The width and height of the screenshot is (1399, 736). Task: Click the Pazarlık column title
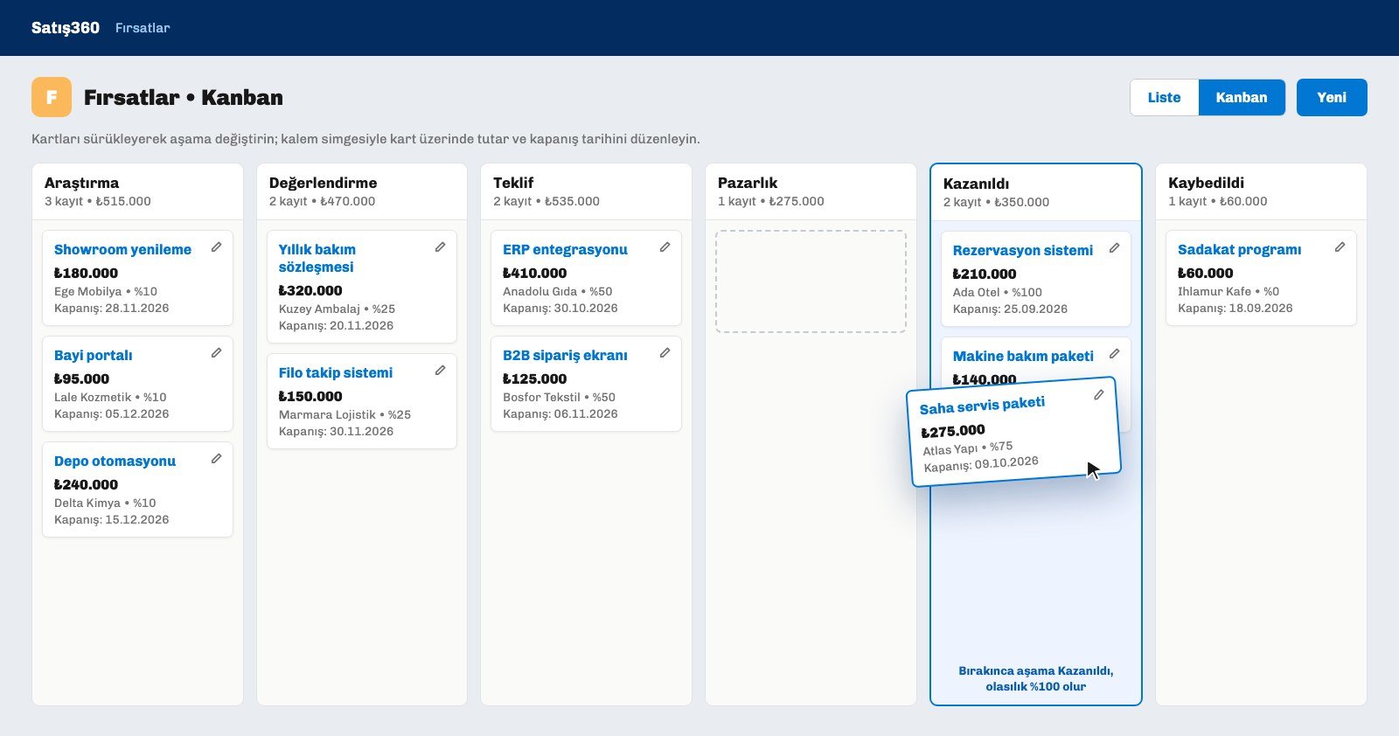(748, 183)
